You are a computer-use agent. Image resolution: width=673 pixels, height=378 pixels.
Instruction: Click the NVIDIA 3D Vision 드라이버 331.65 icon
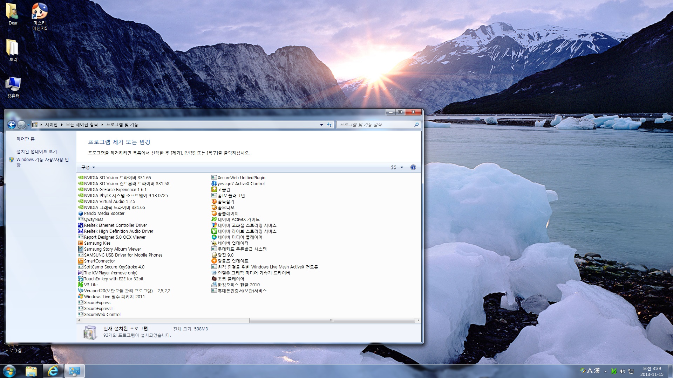pos(81,178)
